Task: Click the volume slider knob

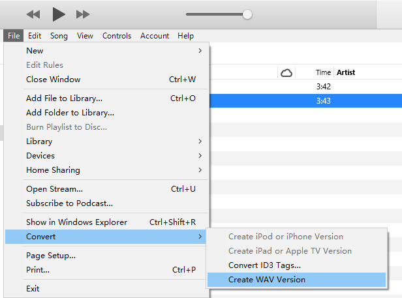Action: click(x=247, y=14)
